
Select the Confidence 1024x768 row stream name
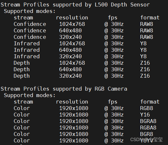[30, 24]
